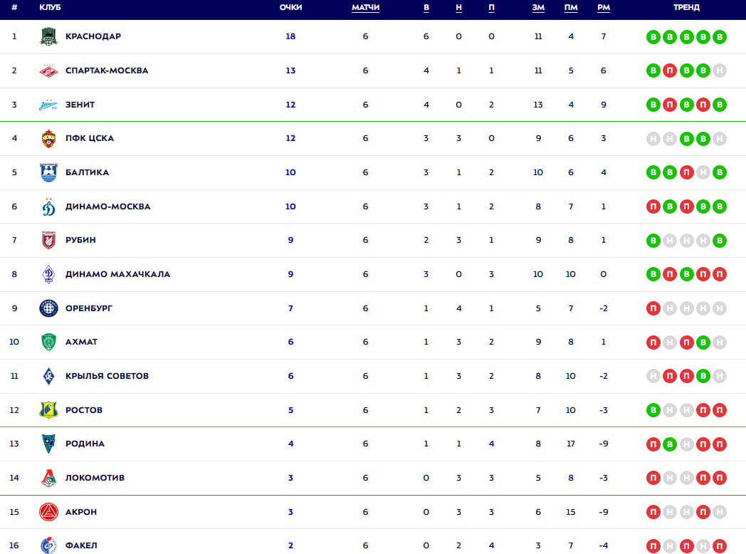Click the Акрон red logo

[48, 512]
